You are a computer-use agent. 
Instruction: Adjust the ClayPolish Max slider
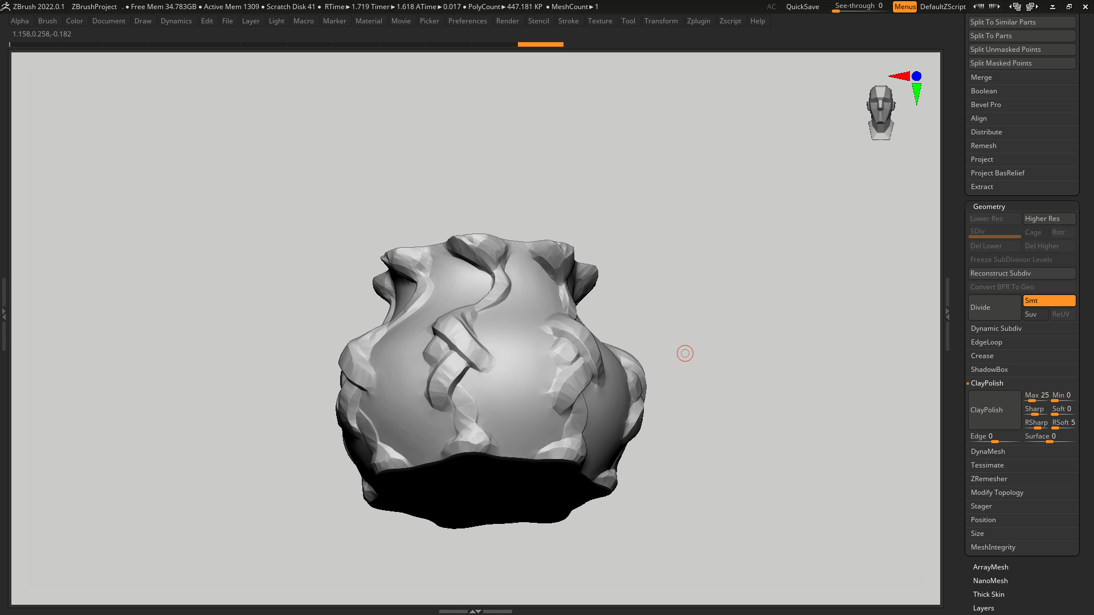click(1036, 396)
